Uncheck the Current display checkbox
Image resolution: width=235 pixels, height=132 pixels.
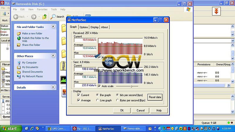click(78, 95)
